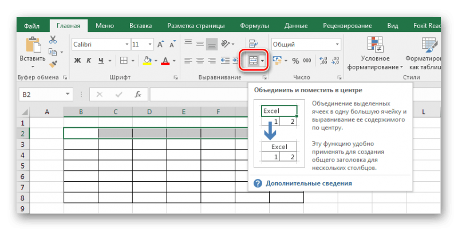The image size is (458, 231).
Task: Open the Файл tab
Action: pos(32,26)
